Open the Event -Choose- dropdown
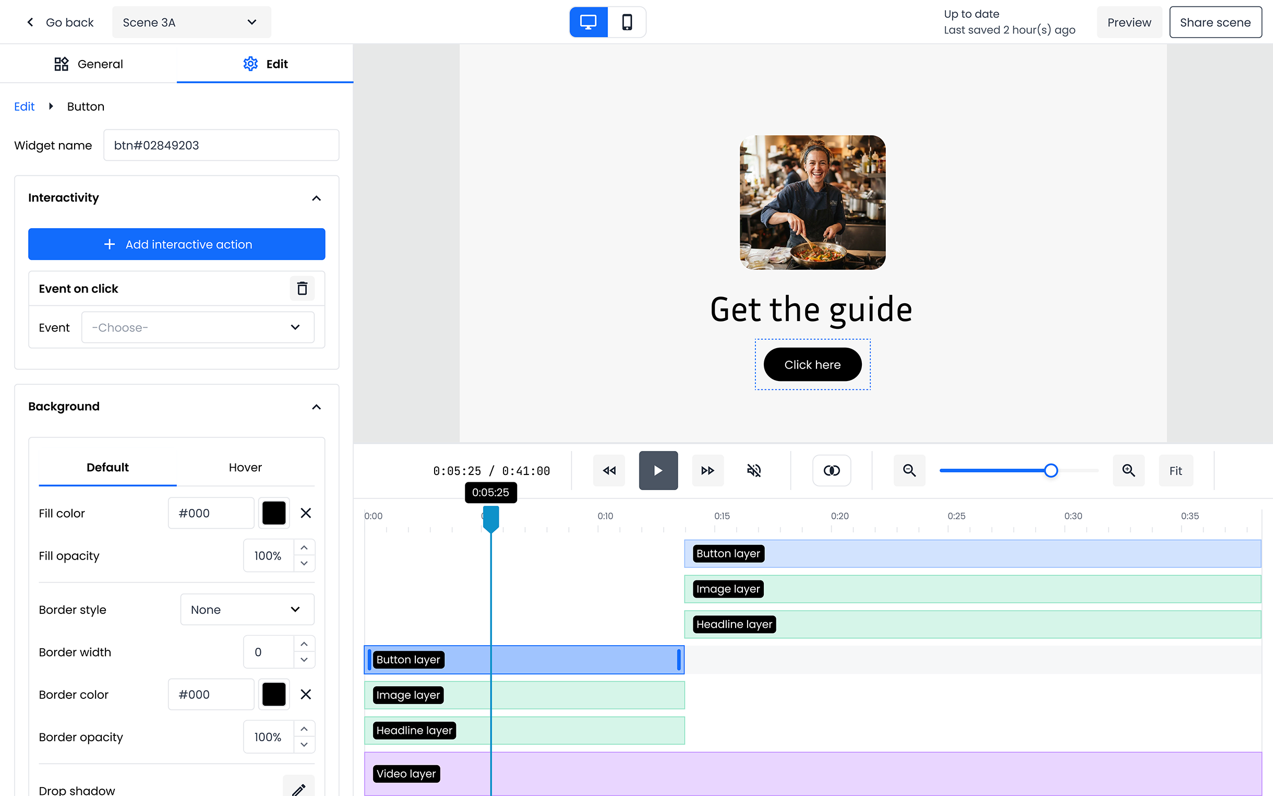The width and height of the screenshot is (1273, 796). (198, 327)
